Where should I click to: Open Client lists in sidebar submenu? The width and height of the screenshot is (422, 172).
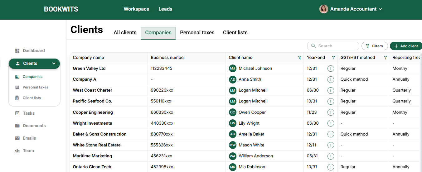[32, 98]
